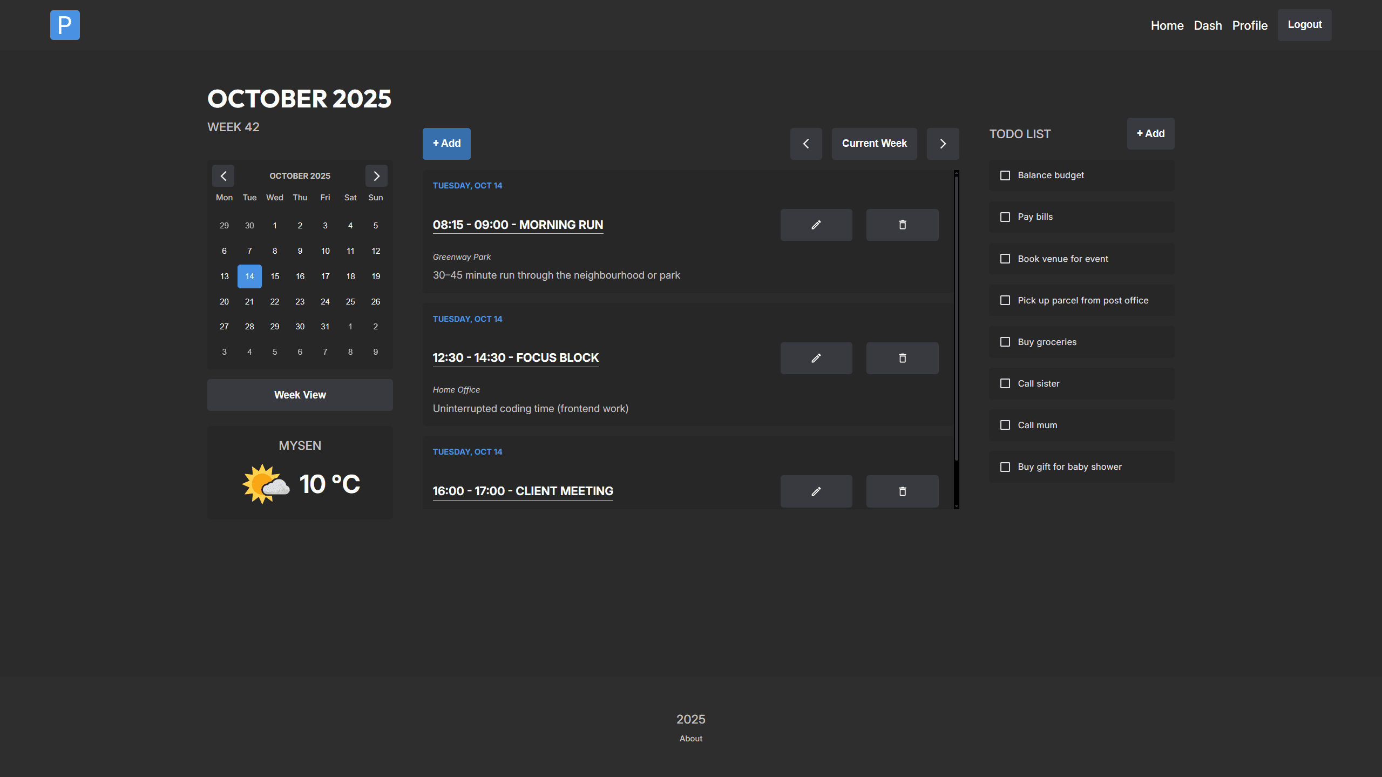Delete the Client Meeting event

click(x=902, y=491)
